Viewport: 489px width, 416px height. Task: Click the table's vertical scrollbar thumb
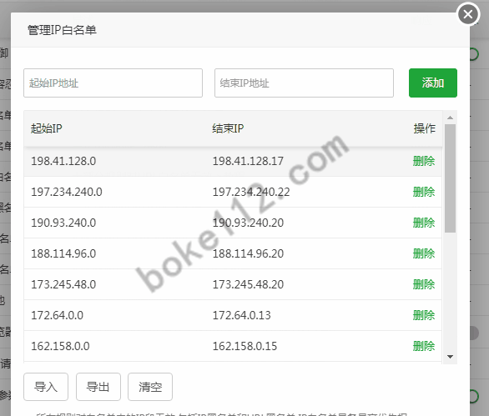click(450, 178)
